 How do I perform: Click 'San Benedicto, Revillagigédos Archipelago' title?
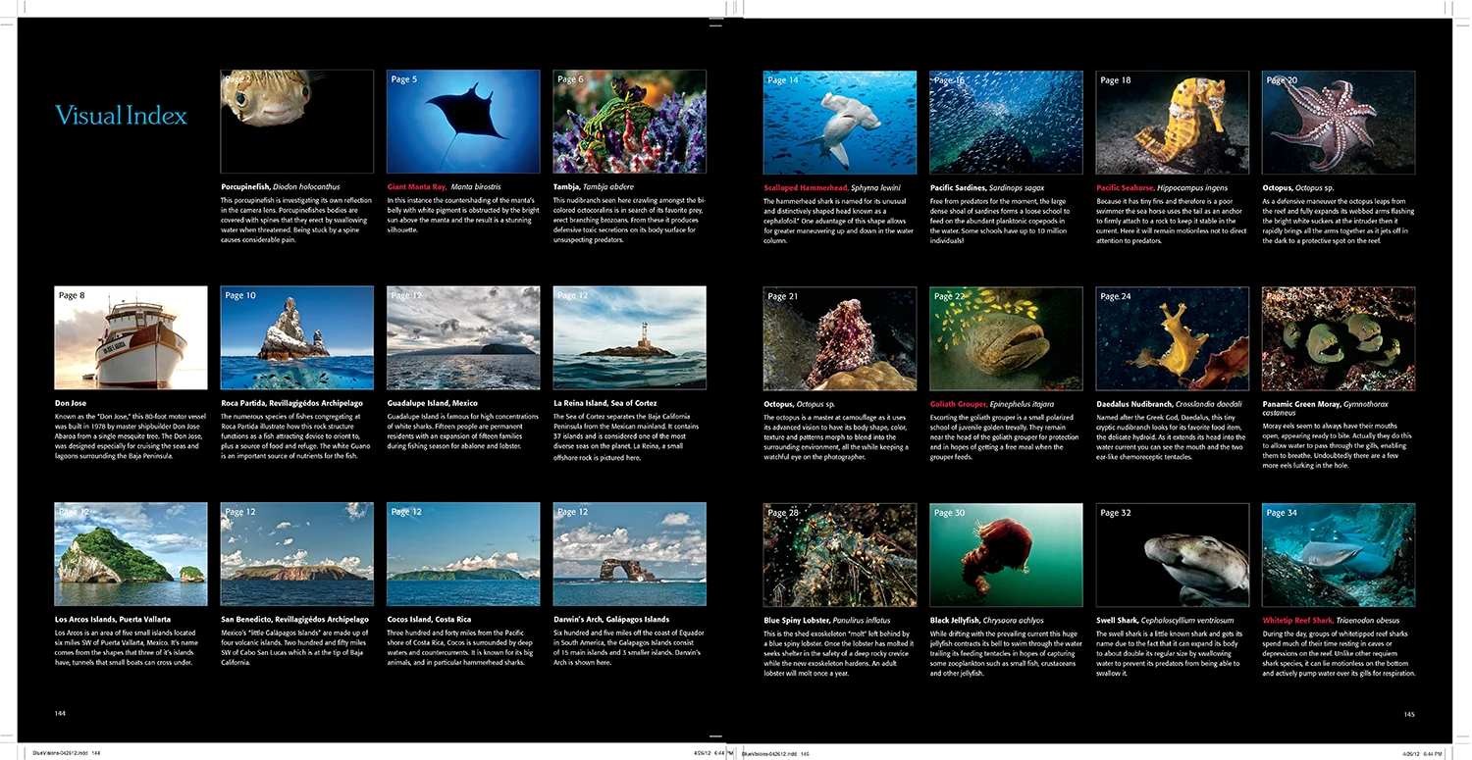[x=294, y=619]
